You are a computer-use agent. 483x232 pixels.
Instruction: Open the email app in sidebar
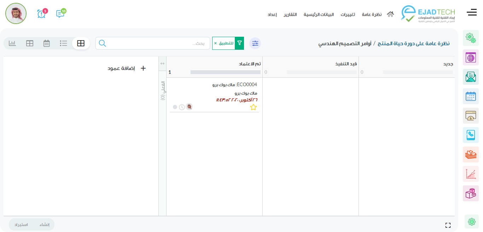[x=471, y=77]
